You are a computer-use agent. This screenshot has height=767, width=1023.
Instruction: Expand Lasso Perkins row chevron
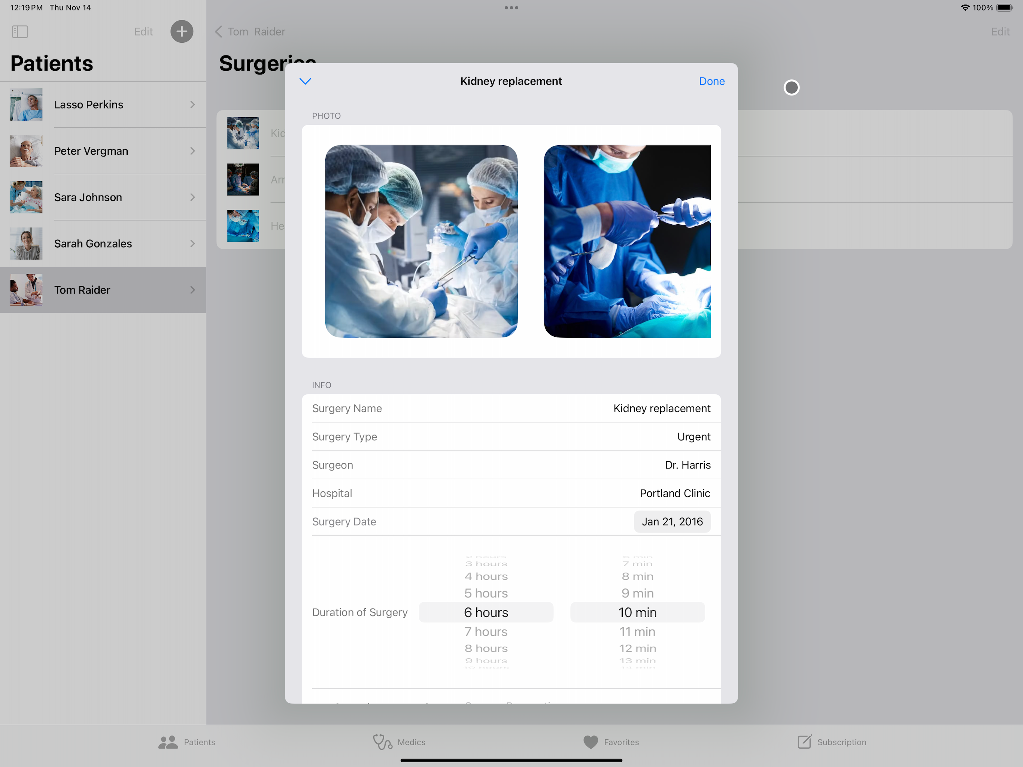[192, 104]
